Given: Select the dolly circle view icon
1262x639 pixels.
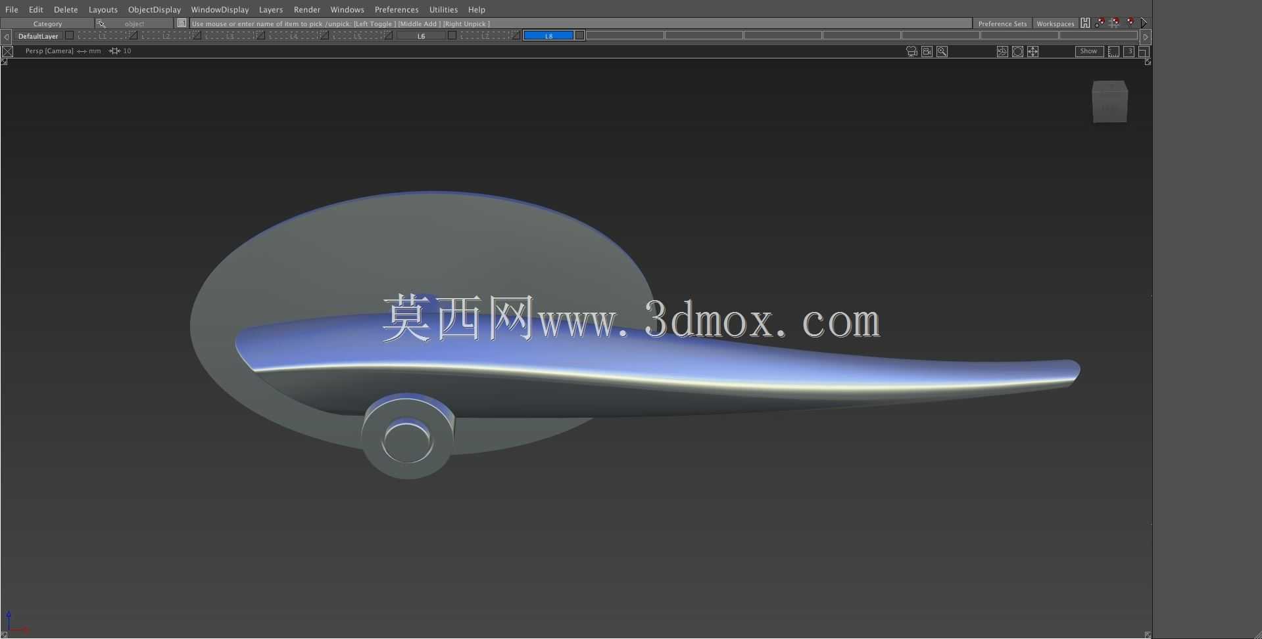Looking at the screenshot, I should [x=1017, y=51].
